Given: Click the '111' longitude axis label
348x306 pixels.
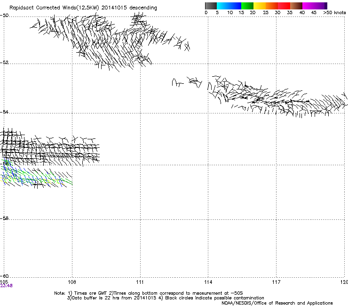Looking at the screenshot, I should (140, 282).
